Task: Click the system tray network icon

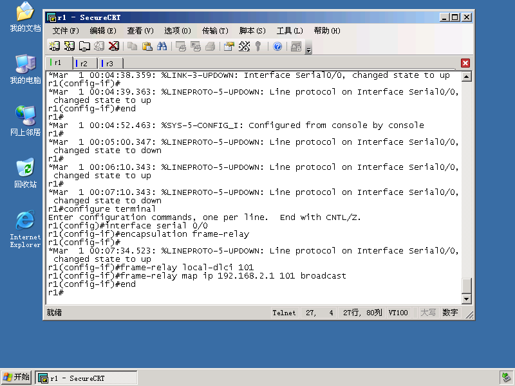Action: 506,378
